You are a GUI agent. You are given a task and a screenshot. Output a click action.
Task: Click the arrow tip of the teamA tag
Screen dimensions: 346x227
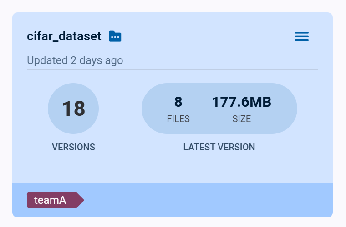(81, 200)
